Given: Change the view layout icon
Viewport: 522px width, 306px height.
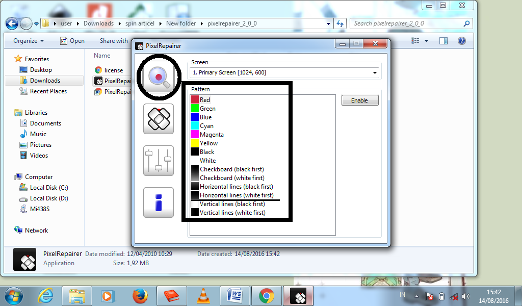Looking at the screenshot, I should 415,41.
